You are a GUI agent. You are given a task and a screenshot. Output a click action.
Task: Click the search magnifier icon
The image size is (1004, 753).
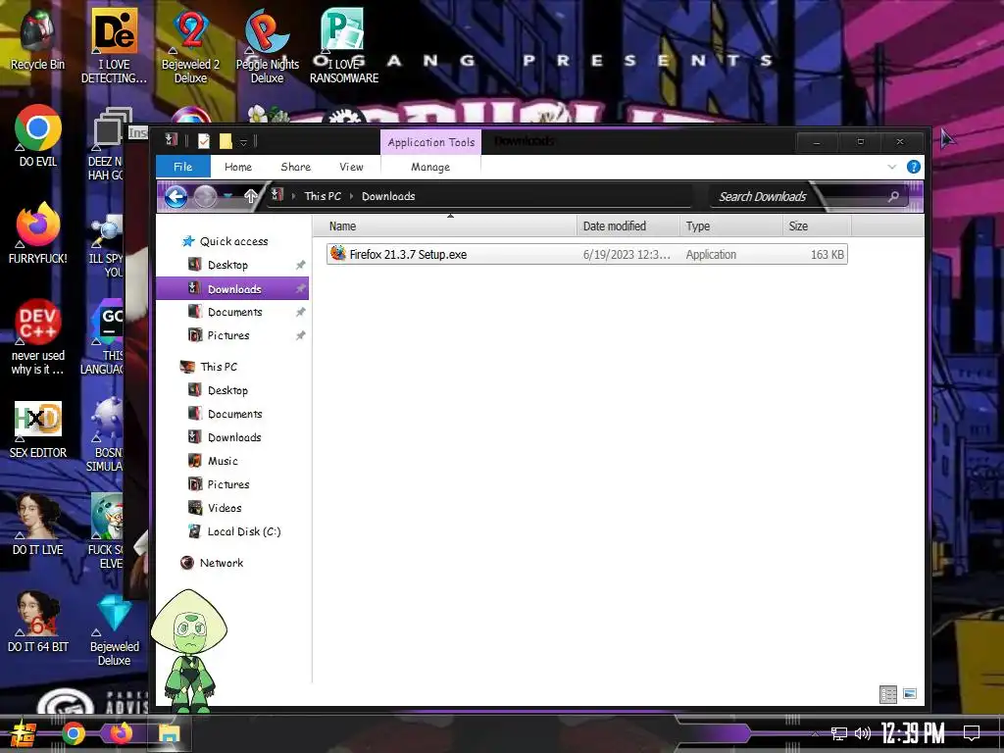coord(893,196)
